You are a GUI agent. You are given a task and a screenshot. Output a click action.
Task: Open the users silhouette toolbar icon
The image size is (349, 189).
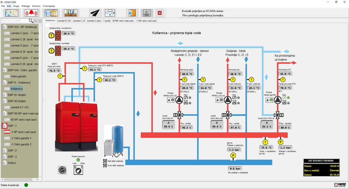point(147,13)
